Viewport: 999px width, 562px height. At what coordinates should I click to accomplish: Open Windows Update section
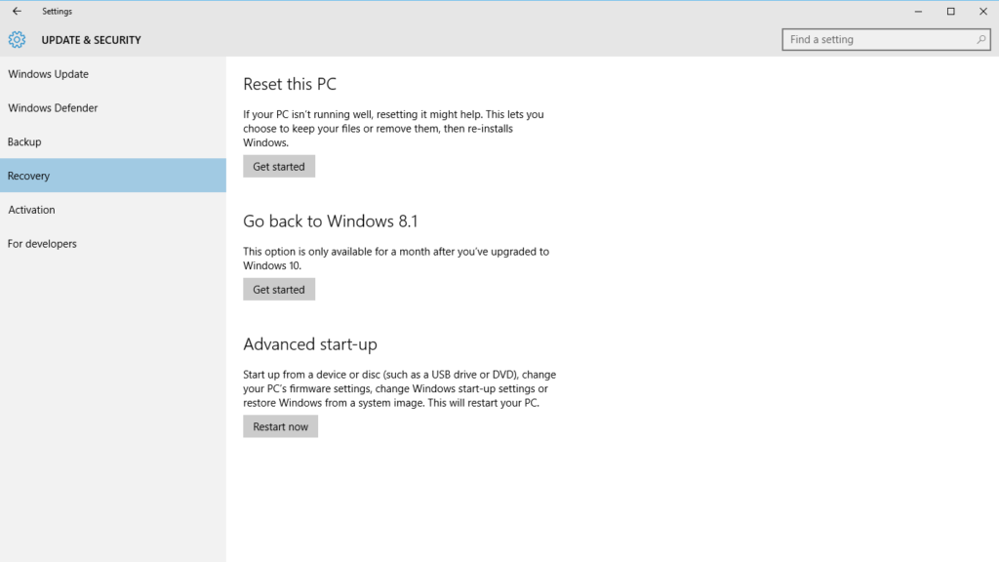[x=48, y=73]
